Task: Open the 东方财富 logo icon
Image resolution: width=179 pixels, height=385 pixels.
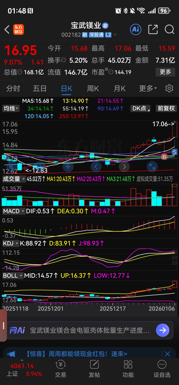Action: (18, 29)
